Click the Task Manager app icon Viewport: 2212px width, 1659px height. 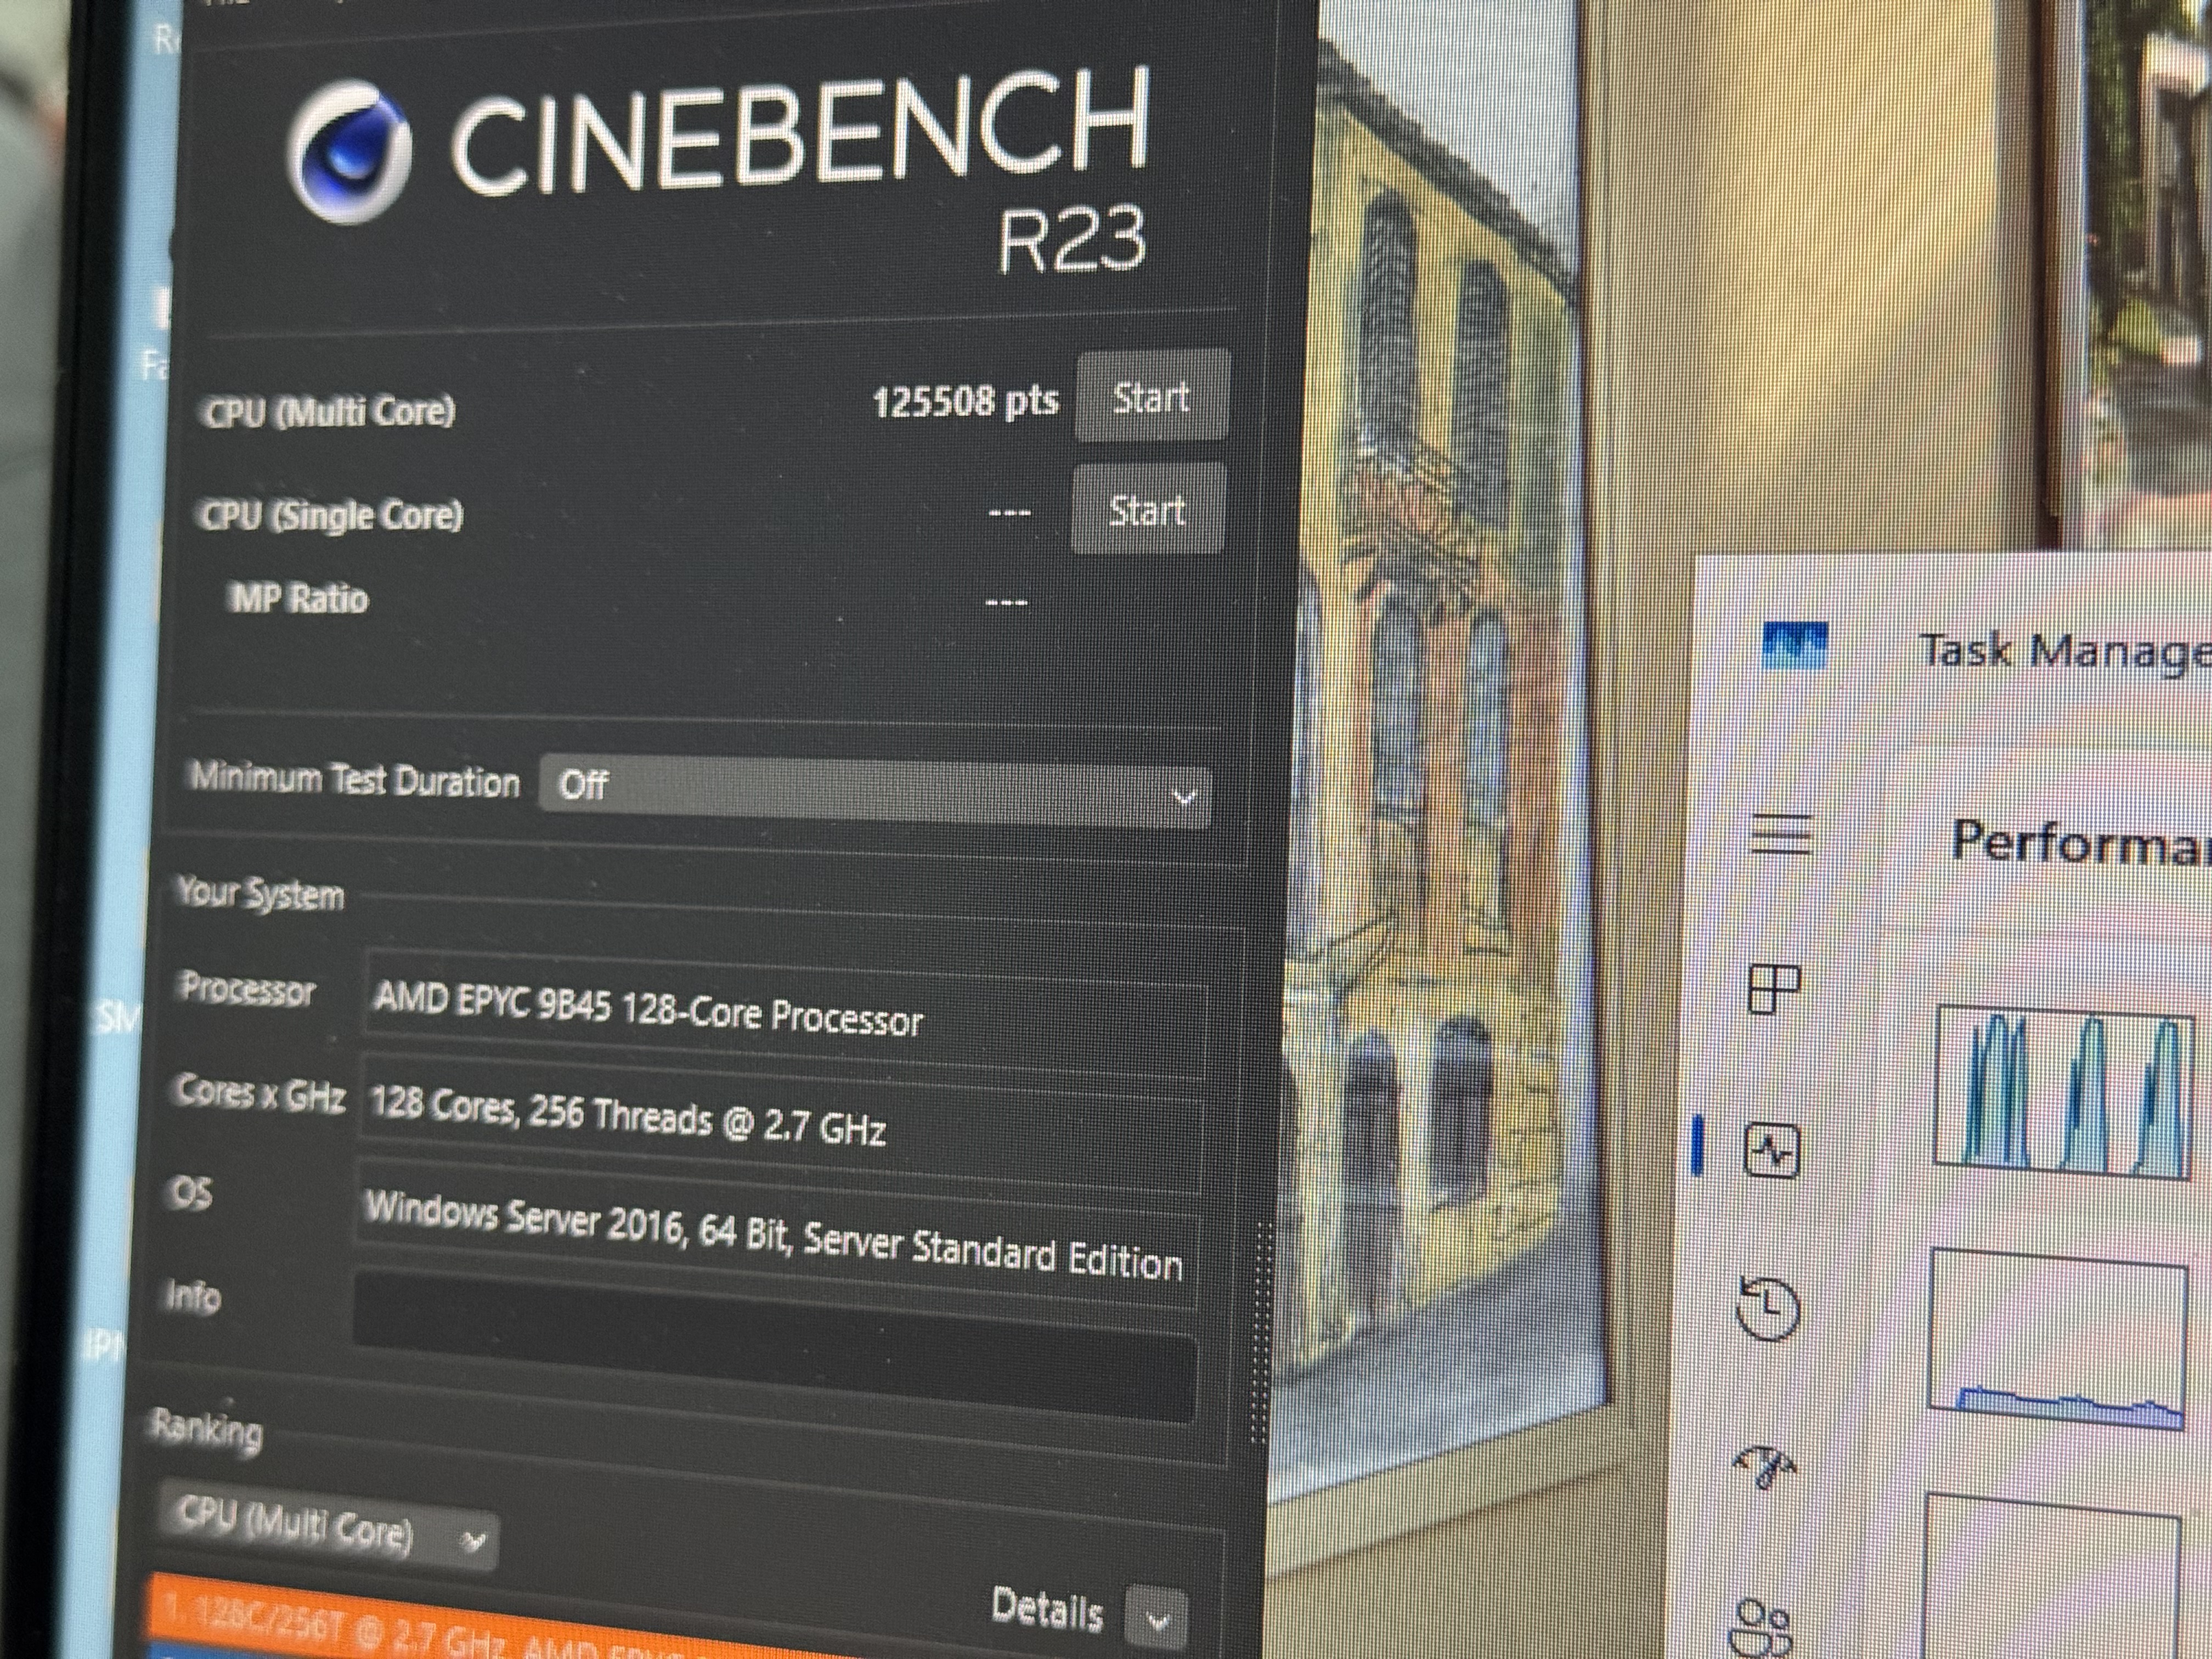(1795, 646)
